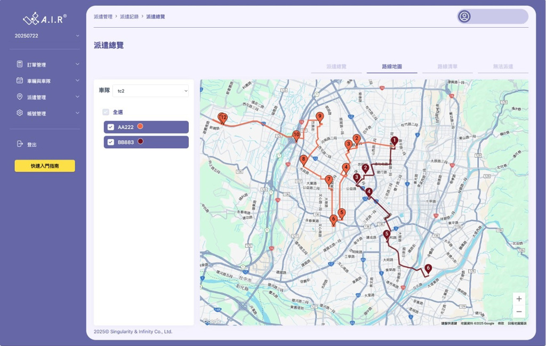Click the A.I.R logo in sidebar
The height and width of the screenshot is (346, 546).
pos(45,19)
